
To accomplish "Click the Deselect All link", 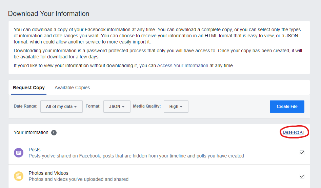I will [x=294, y=132].
